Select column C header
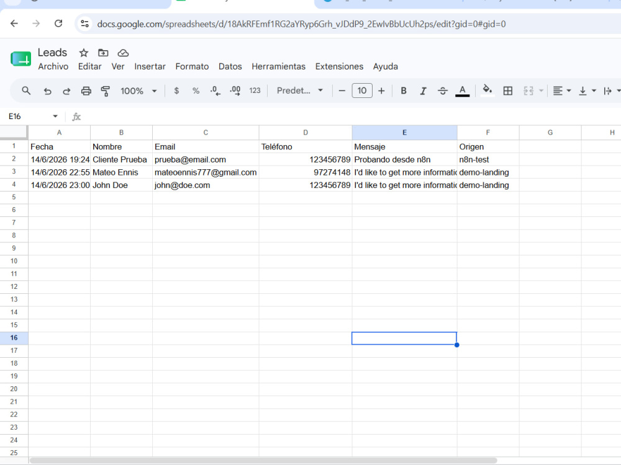Image resolution: width=621 pixels, height=465 pixels. (206, 133)
